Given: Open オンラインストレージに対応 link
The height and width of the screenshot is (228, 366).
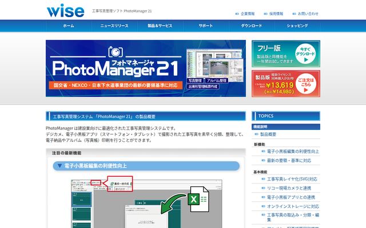Looking at the screenshot, I should 293,206.
